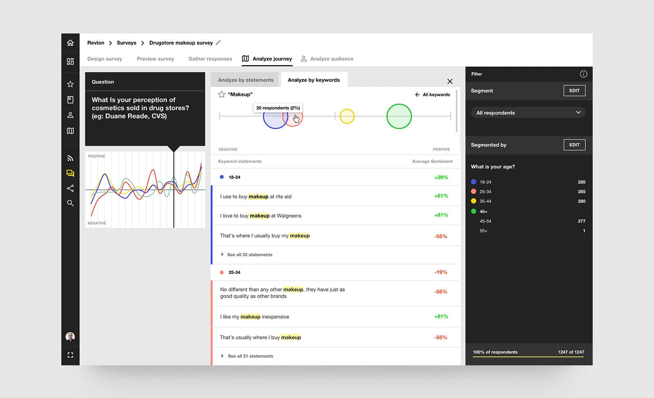The height and width of the screenshot is (398, 654).
Task: Switch to Analyze audience tab
Action: (327, 59)
